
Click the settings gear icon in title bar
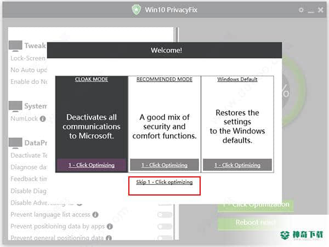click(x=301, y=10)
